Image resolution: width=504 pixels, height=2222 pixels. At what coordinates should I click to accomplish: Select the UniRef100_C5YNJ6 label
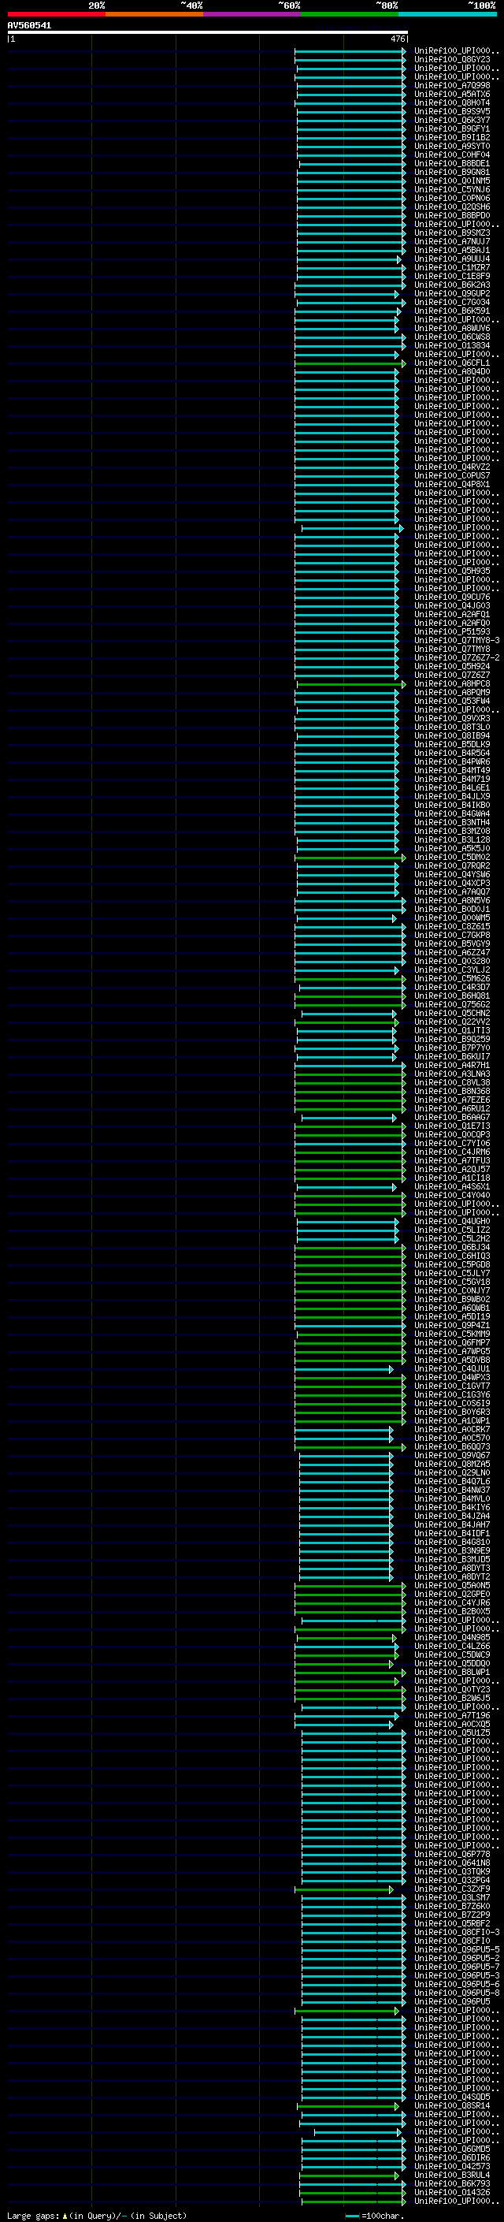click(452, 189)
